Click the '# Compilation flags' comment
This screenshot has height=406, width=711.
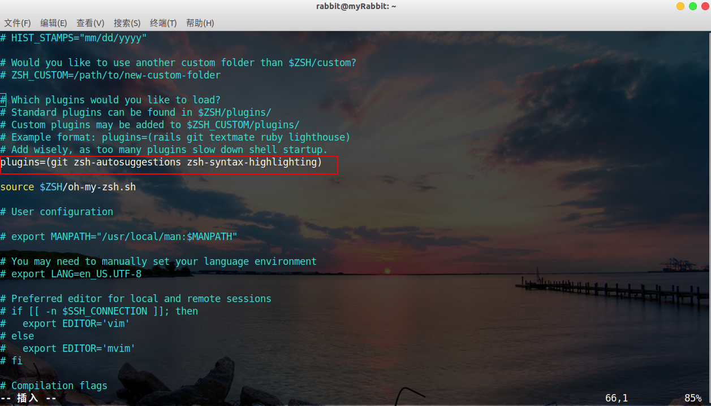(54, 386)
